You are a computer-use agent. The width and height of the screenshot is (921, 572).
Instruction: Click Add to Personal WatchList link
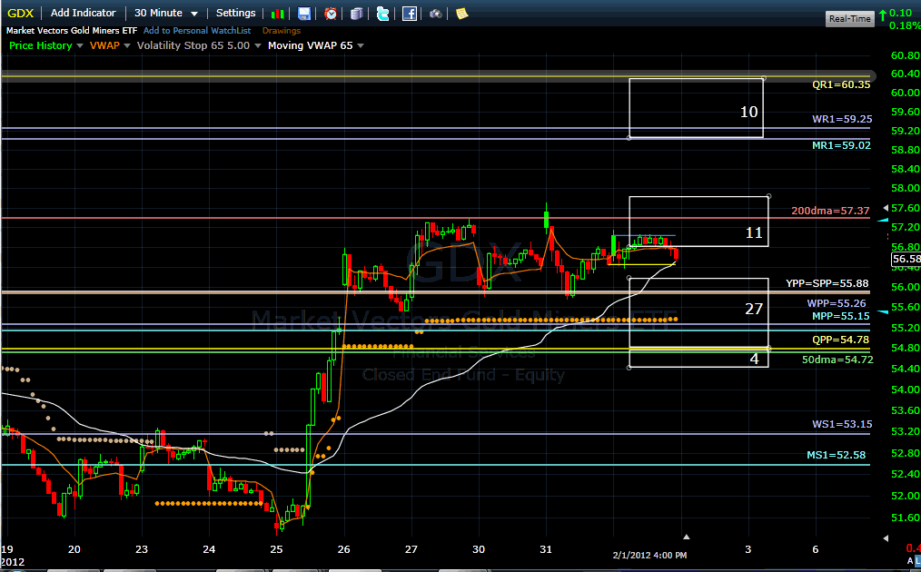197,31
